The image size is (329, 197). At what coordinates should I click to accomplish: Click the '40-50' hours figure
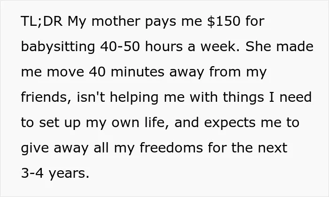click(x=120, y=46)
